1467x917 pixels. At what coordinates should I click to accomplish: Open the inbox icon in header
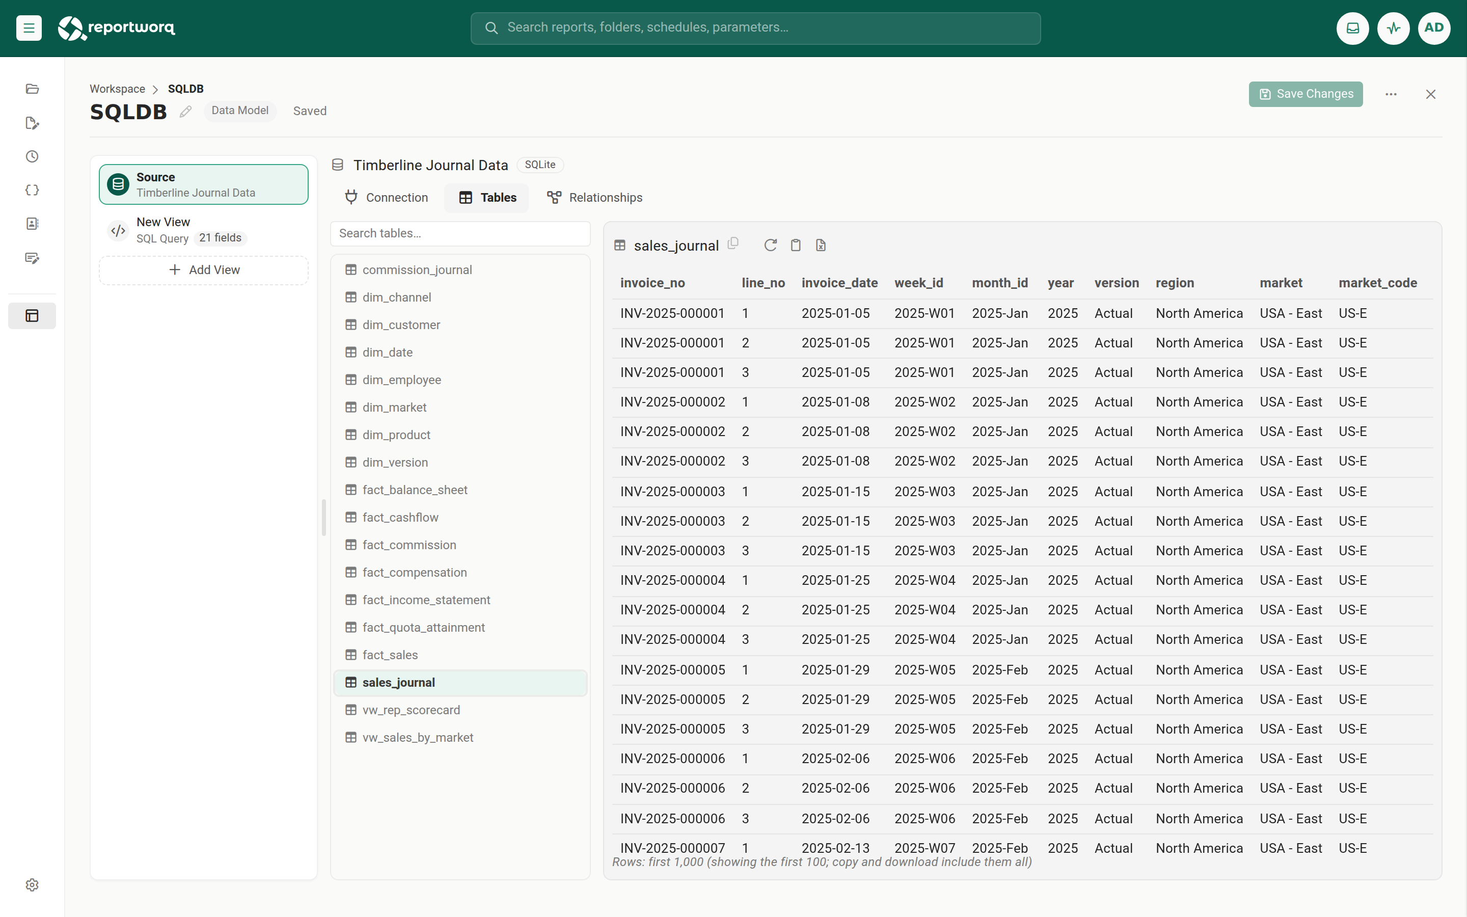(x=1352, y=28)
